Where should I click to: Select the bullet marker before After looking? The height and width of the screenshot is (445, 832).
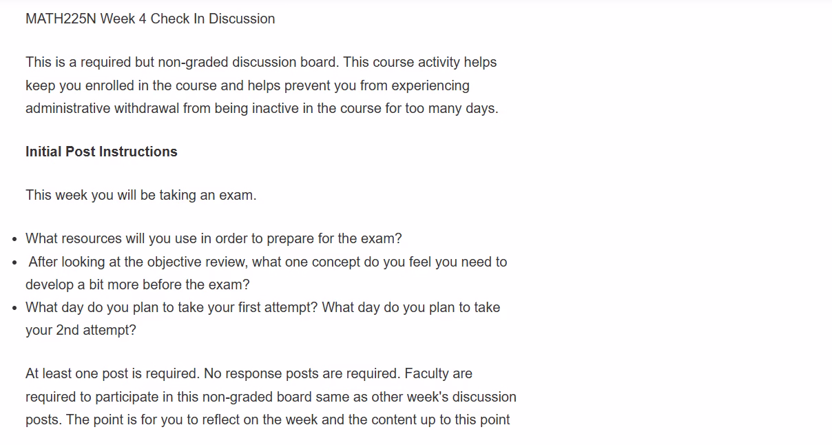[x=15, y=263]
